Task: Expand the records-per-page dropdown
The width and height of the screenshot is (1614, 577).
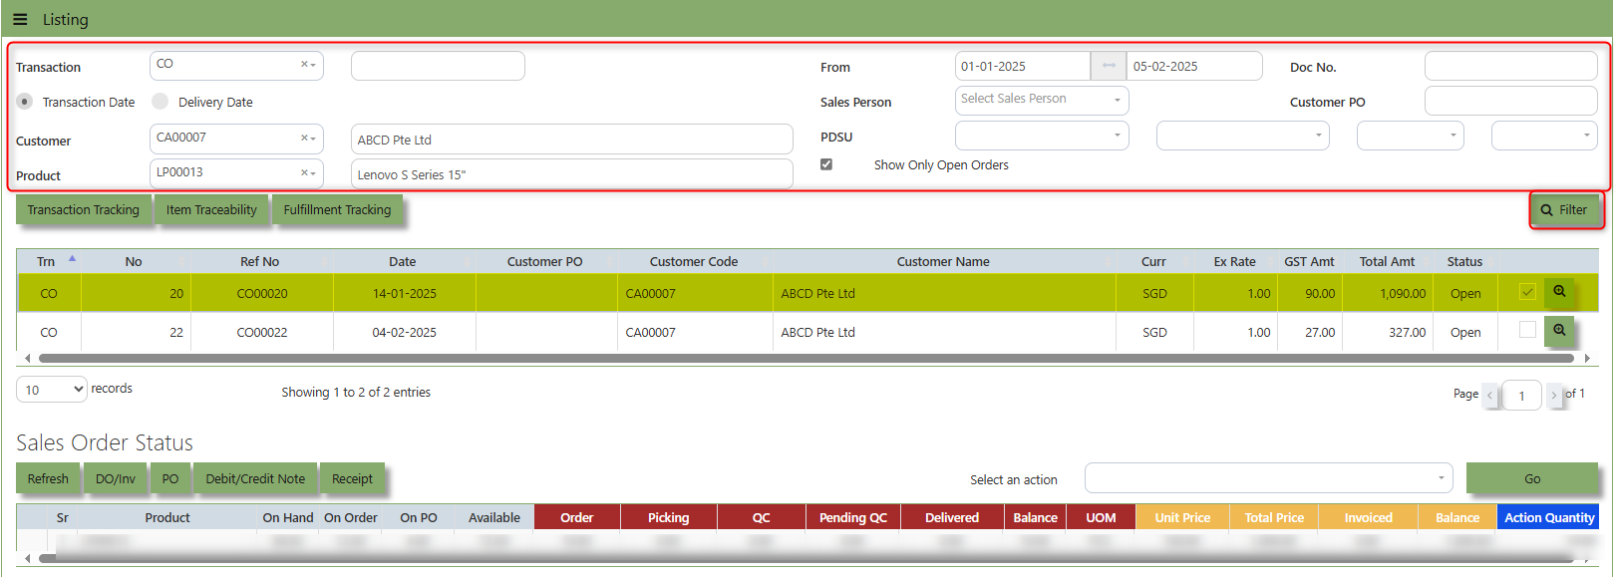Action: click(52, 389)
